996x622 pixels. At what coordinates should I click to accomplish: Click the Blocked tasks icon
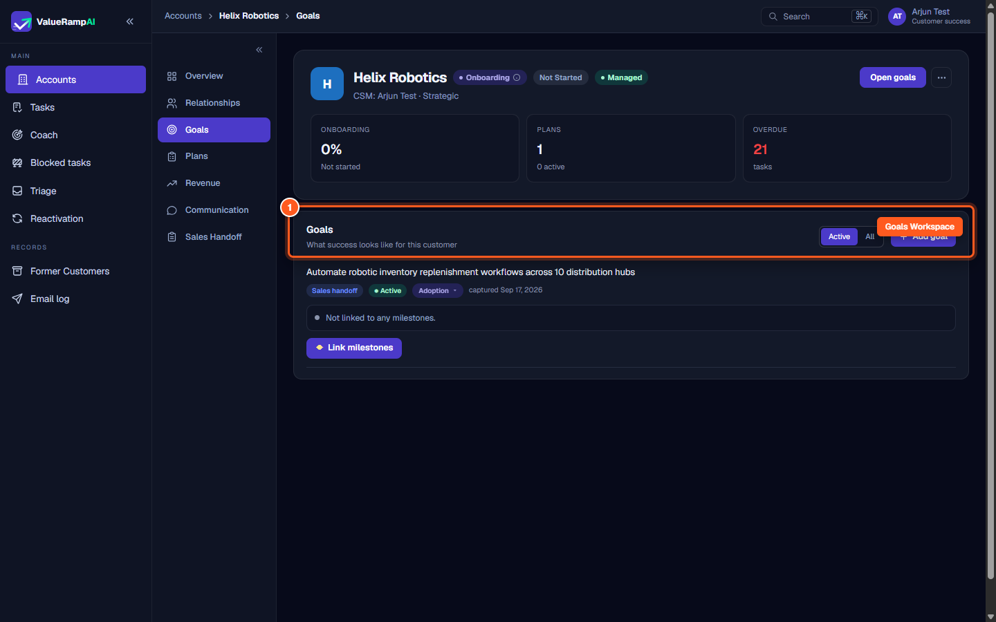pyautogui.click(x=17, y=162)
